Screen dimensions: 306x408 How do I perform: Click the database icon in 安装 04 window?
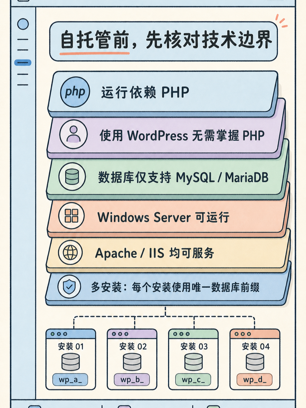click(255, 362)
